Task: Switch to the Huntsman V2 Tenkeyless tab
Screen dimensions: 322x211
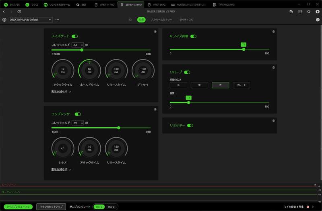Action: click(188, 4)
